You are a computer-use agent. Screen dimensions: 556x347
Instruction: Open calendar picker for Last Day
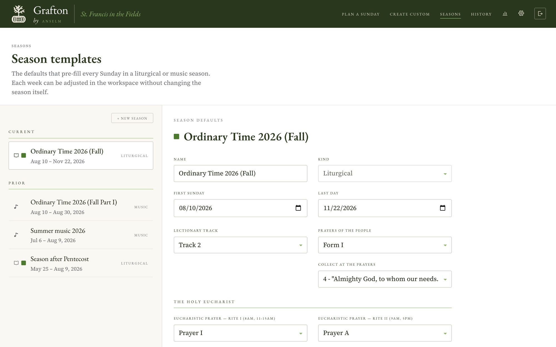[442, 208]
